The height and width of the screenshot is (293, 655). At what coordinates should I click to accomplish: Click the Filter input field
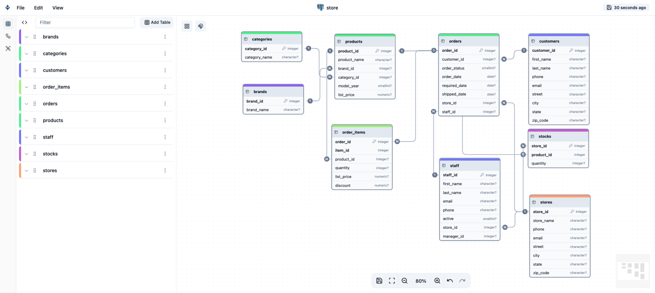tap(85, 23)
